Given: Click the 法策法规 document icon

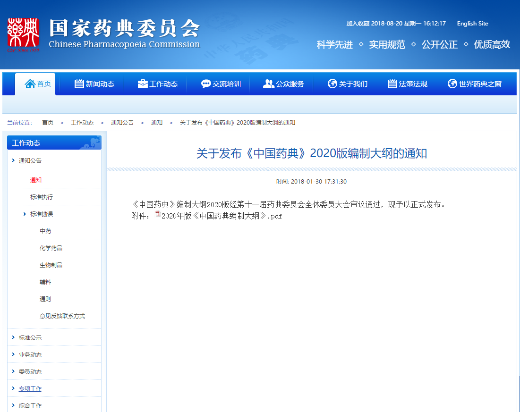Looking at the screenshot, I should coord(392,84).
